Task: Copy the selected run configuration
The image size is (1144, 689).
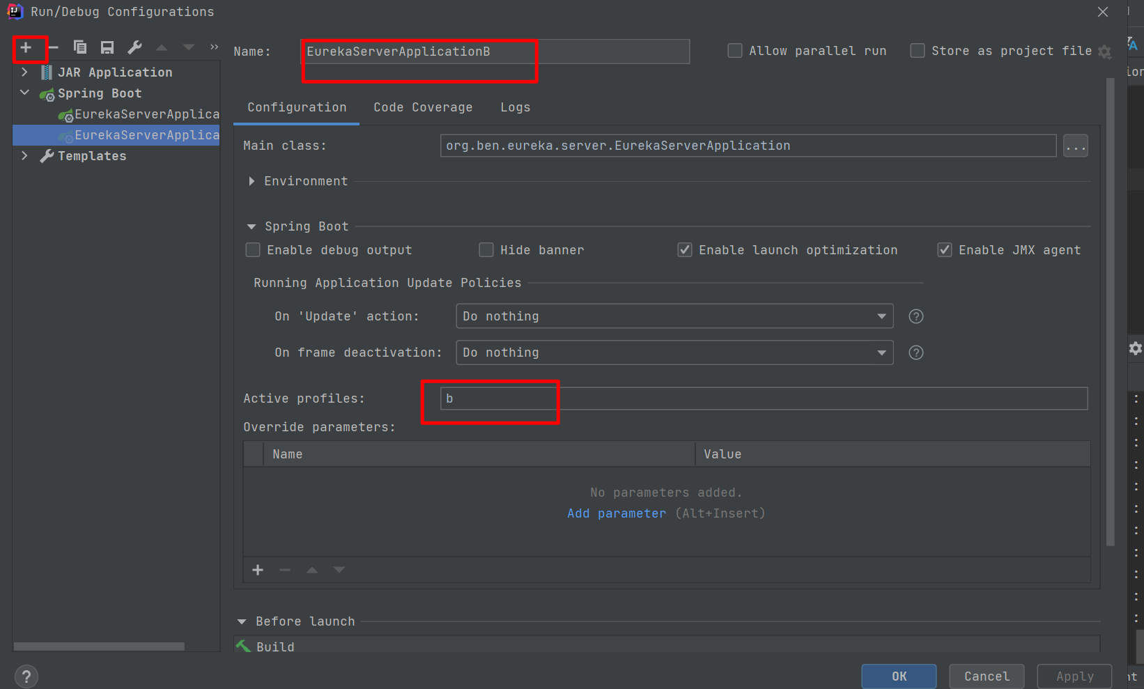Action: click(80, 47)
